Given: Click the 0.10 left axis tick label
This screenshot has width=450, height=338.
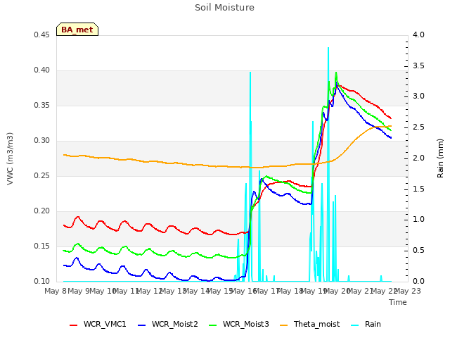Looking at the screenshot, I should [41, 281].
